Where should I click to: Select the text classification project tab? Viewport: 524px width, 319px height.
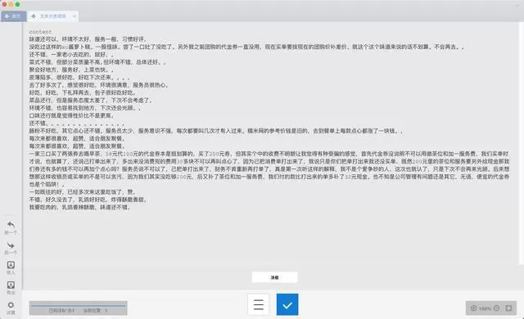pyautogui.click(x=49, y=16)
